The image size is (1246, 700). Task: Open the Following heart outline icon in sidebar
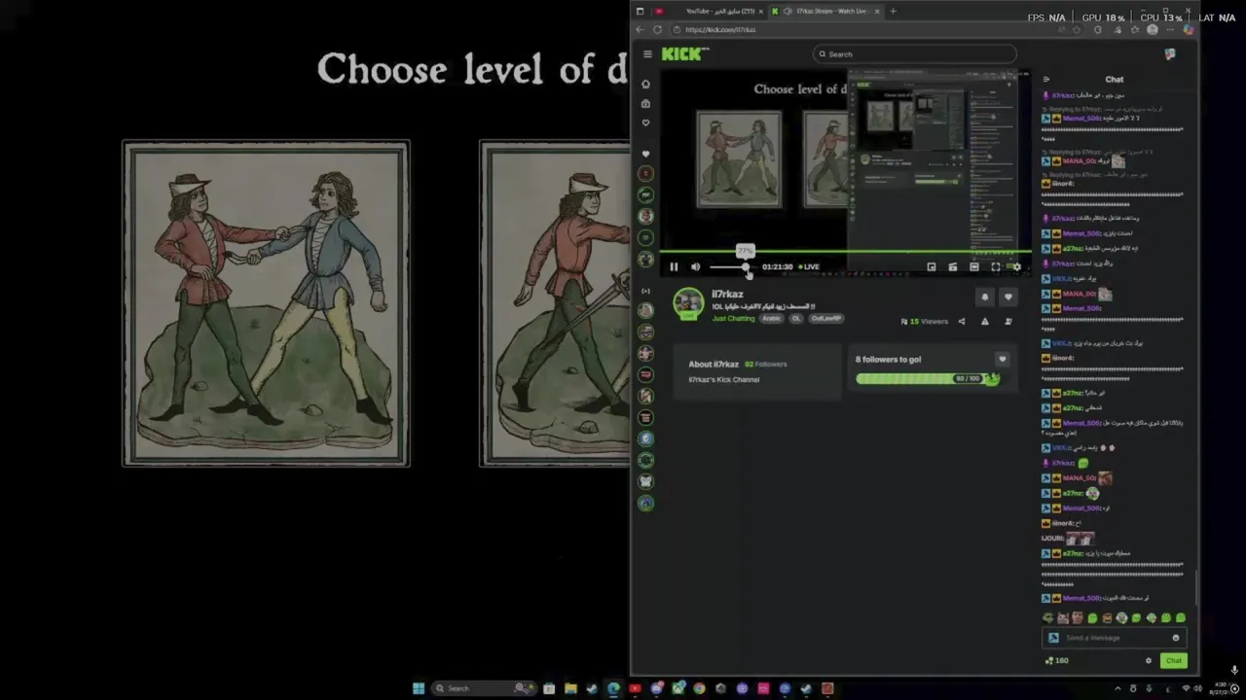[x=645, y=123]
